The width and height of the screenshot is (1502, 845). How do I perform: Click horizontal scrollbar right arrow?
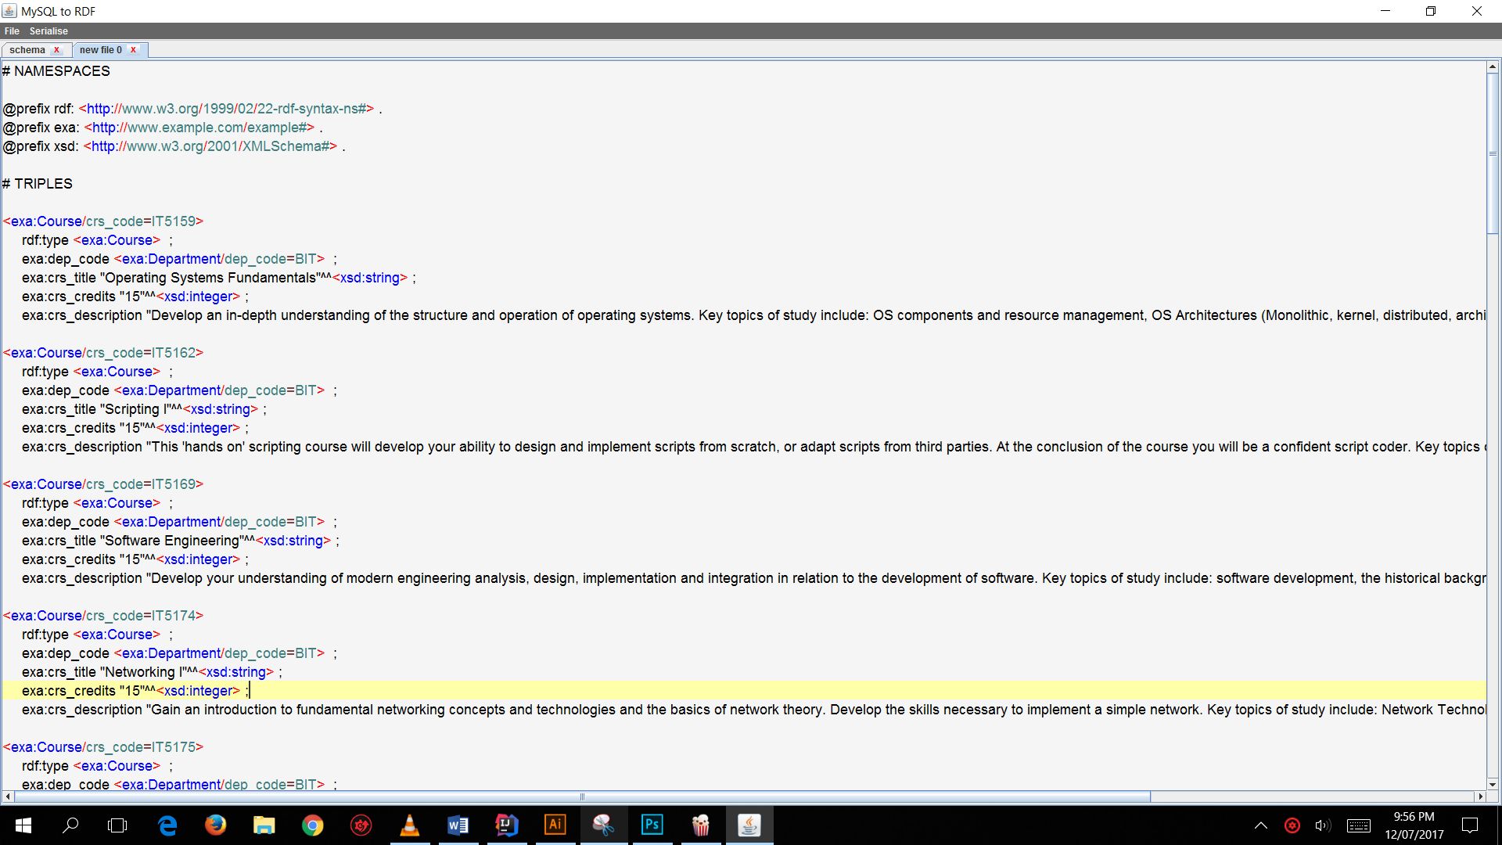tap(1480, 796)
